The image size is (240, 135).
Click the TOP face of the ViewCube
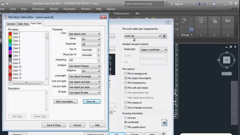point(226,60)
